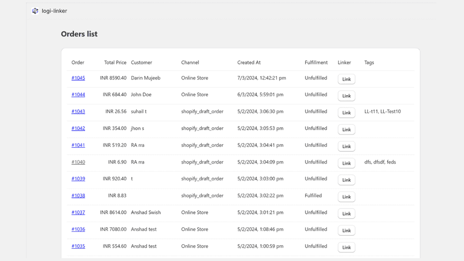Image resolution: width=464 pixels, height=261 pixels.
Task: Open order #1041 link
Action: click(78, 145)
